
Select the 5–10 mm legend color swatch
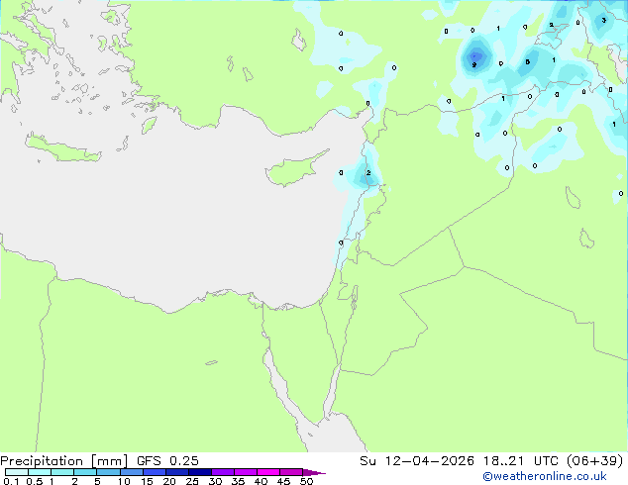pos(108,472)
